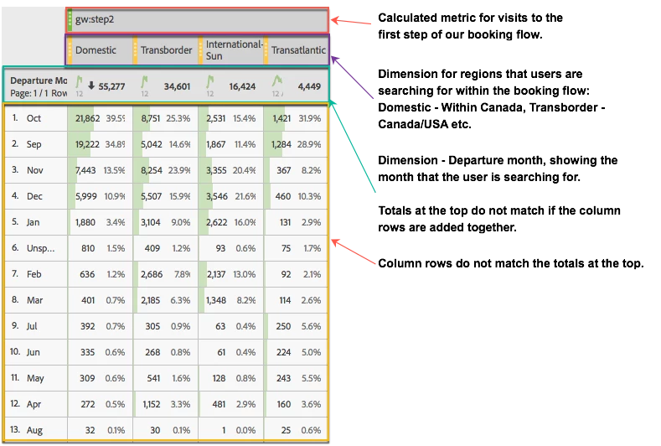The image size is (661, 446).
Task: Click the Domestic total 55,277
Action: point(111,86)
